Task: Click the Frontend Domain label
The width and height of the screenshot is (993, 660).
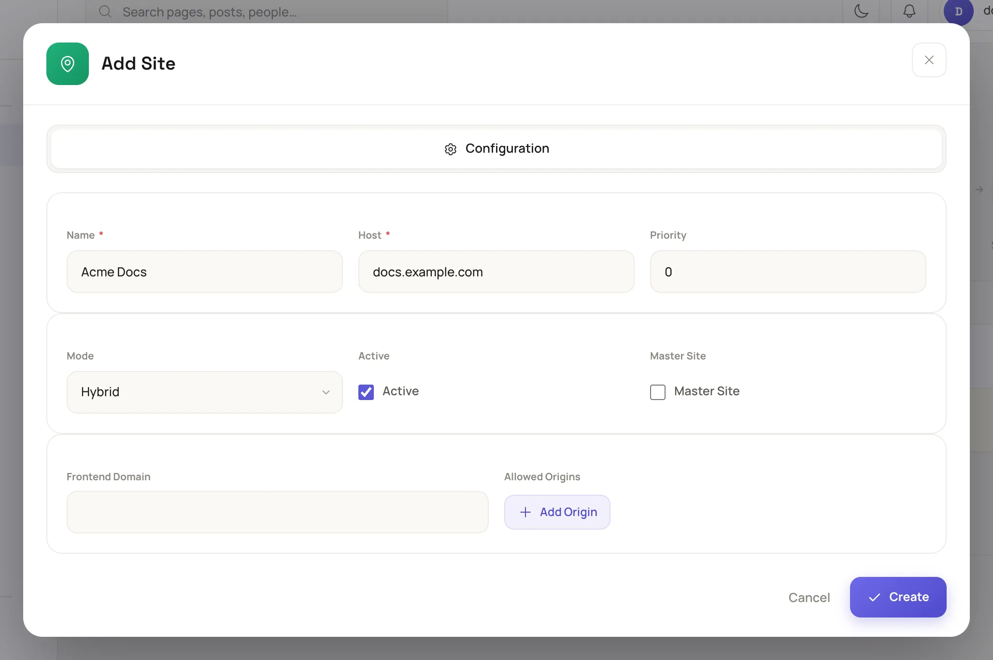Action: point(108,477)
